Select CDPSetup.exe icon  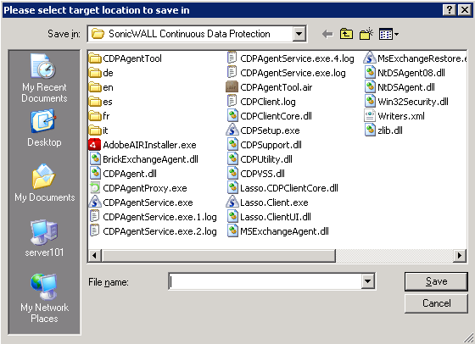232,130
